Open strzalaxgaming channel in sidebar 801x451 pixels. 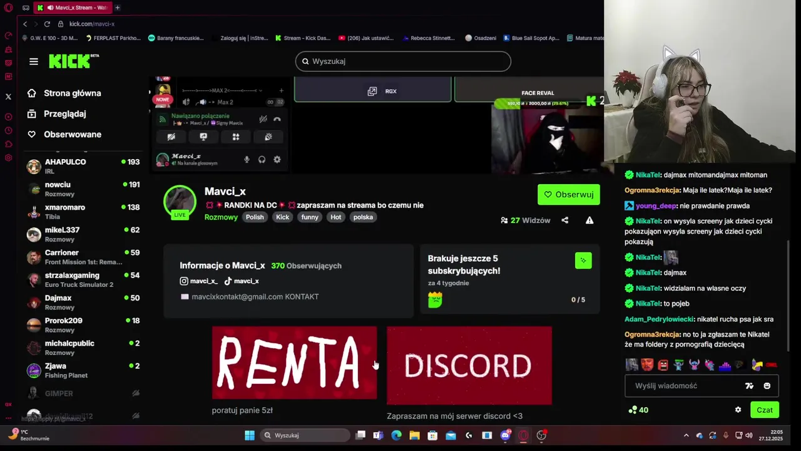tap(84, 279)
